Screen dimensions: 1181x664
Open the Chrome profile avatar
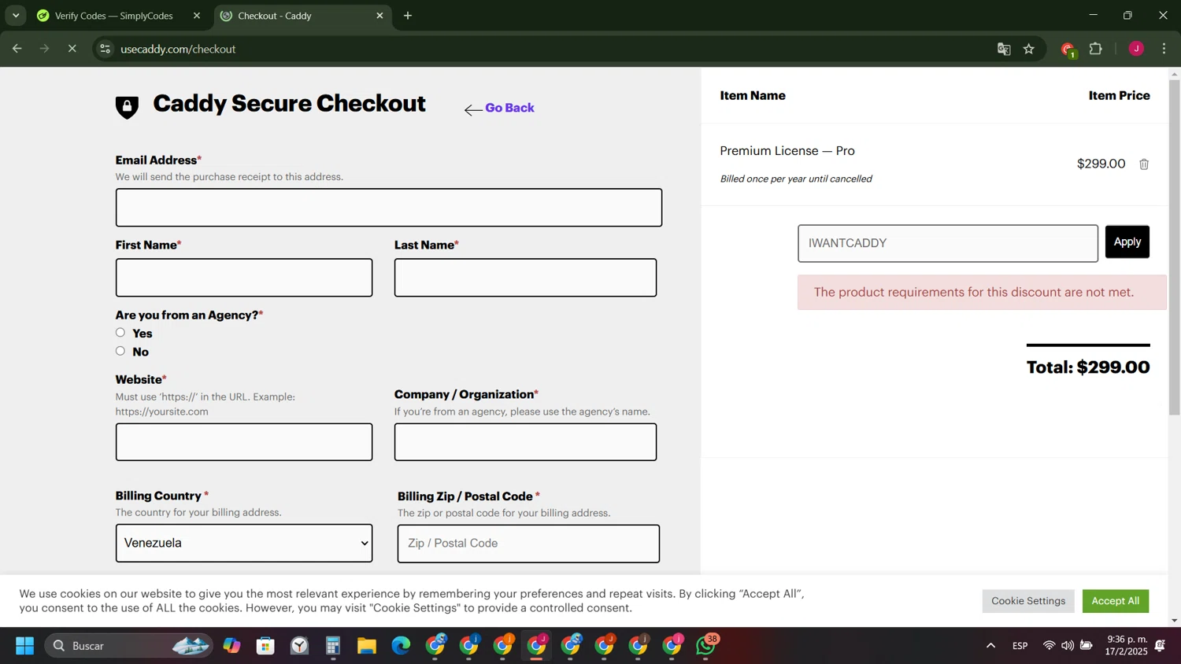(x=1136, y=49)
